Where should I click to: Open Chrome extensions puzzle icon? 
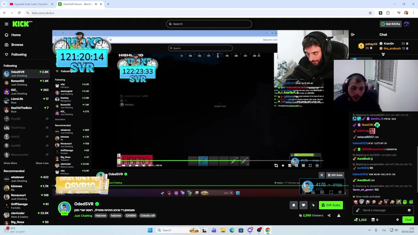click(x=388, y=13)
